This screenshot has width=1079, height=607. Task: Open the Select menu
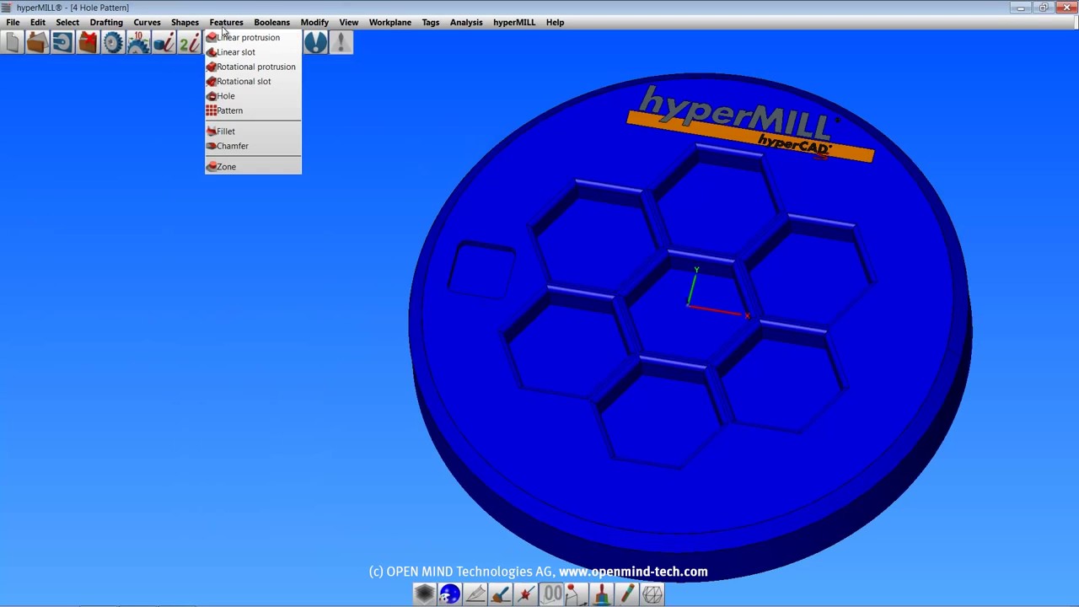(x=67, y=23)
